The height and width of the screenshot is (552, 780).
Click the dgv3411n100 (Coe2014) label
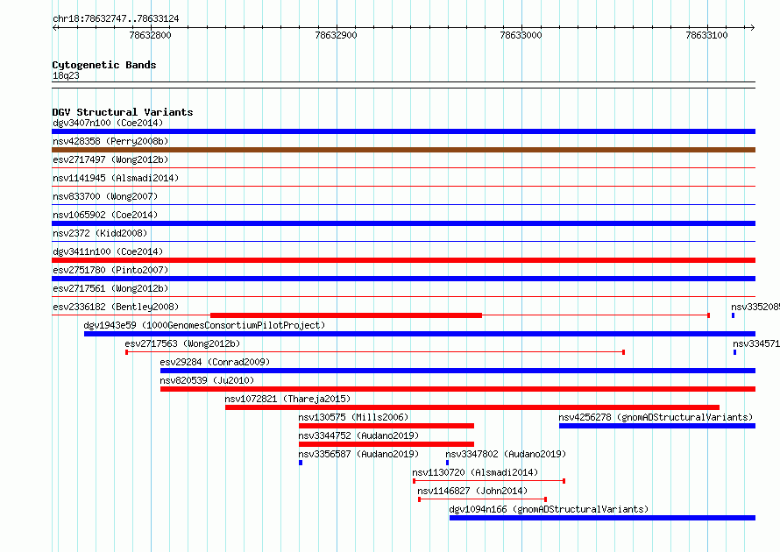(108, 251)
